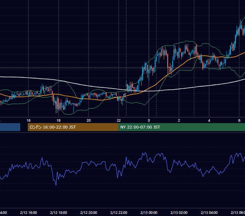Click the 2/12 18:00 oscillator time label

(x=59, y=212)
